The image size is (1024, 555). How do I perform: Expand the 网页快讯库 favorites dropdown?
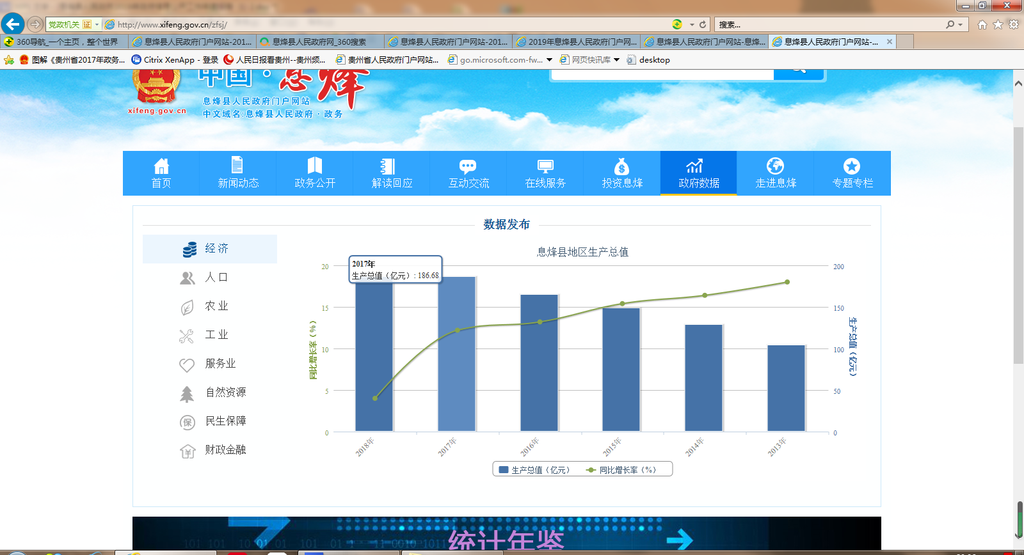(x=616, y=60)
